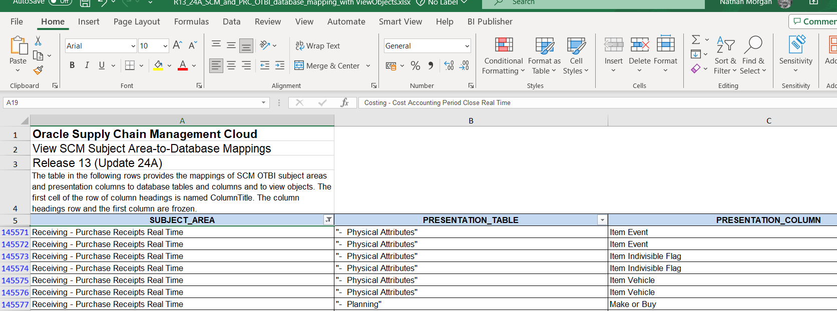The width and height of the screenshot is (837, 311).
Task: Toggle Top Align
Action: point(216,45)
